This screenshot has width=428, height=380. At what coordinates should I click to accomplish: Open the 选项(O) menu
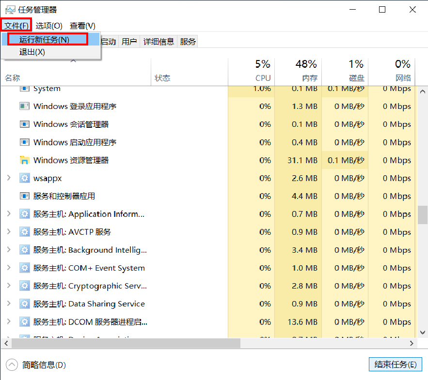coord(49,26)
